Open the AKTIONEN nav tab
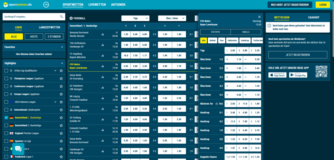This screenshot has height=160, width=334. 118,5
